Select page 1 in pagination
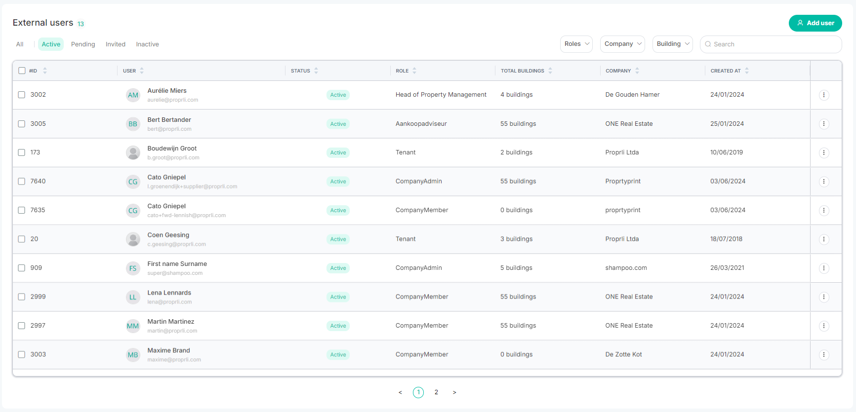 coord(418,392)
